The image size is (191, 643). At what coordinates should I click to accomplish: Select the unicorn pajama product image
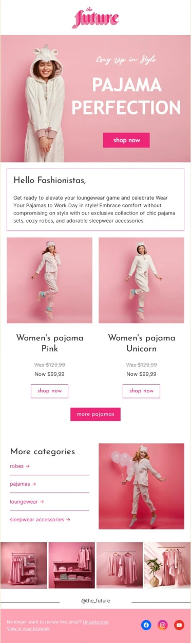point(141,281)
